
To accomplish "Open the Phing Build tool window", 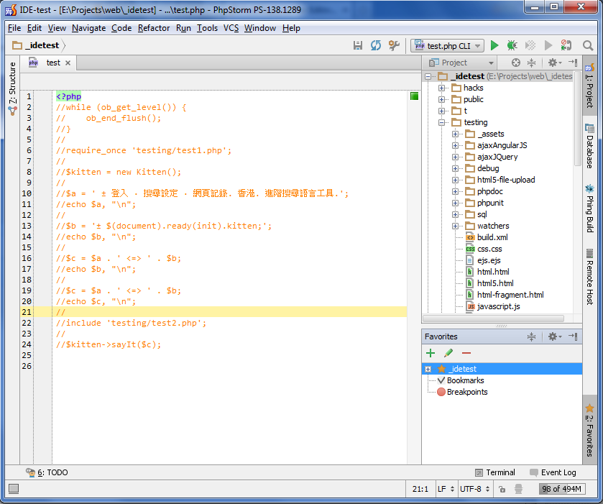I will point(589,209).
